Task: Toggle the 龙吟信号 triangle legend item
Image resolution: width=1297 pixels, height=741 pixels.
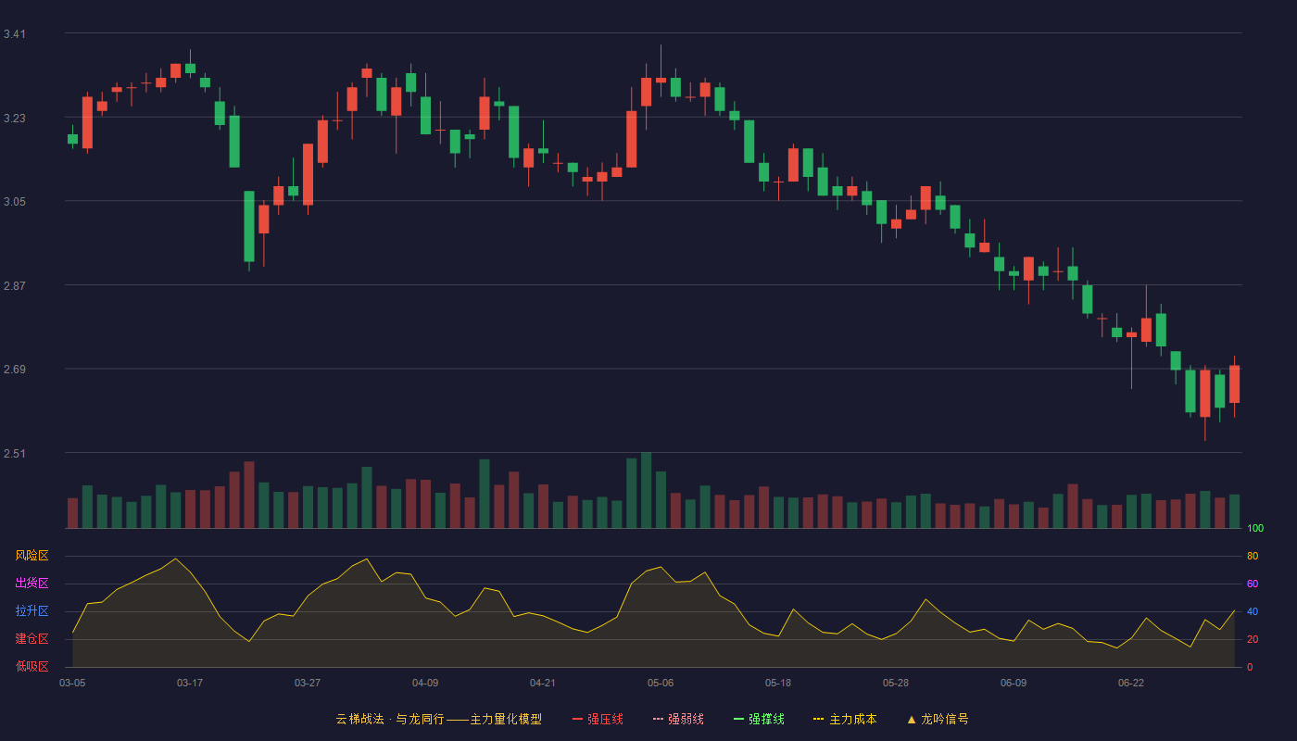Action: coord(938,719)
